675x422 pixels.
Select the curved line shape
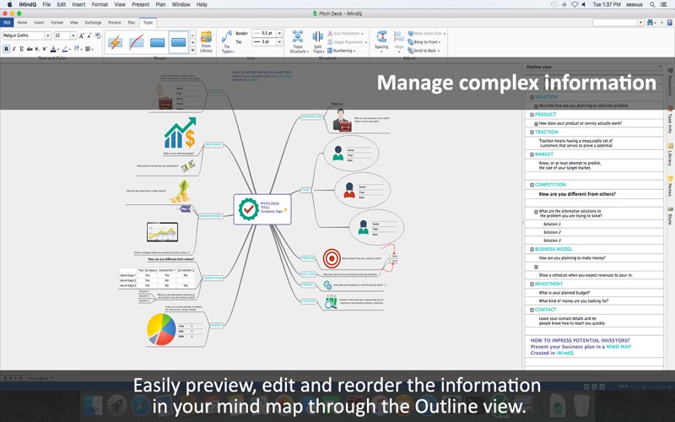click(x=136, y=42)
